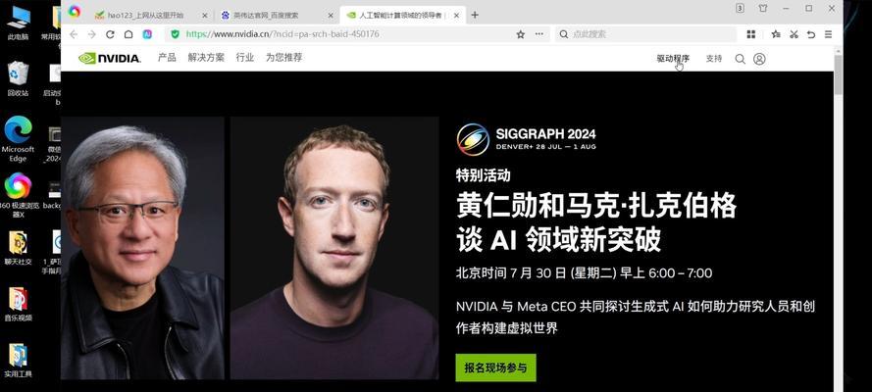The height and width of the screenshot is (392, 872).
Task: Open the browser apps grid icon
Action: 750,34
